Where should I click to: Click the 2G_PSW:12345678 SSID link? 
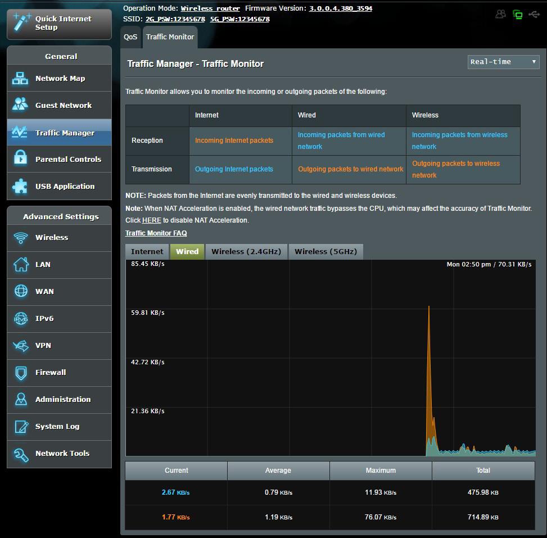[175, 19]
